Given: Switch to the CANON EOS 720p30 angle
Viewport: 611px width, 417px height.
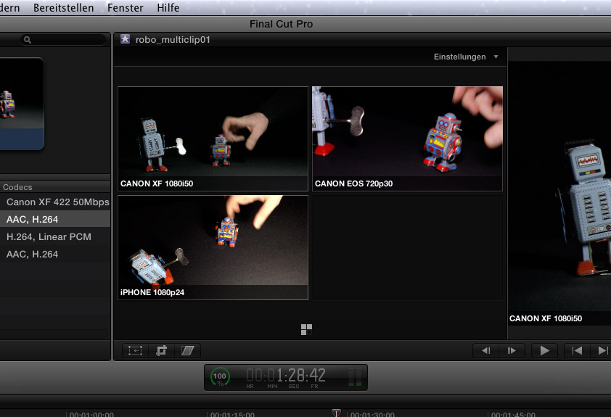Looking at the screenshot, I should (x=407, y=138).
